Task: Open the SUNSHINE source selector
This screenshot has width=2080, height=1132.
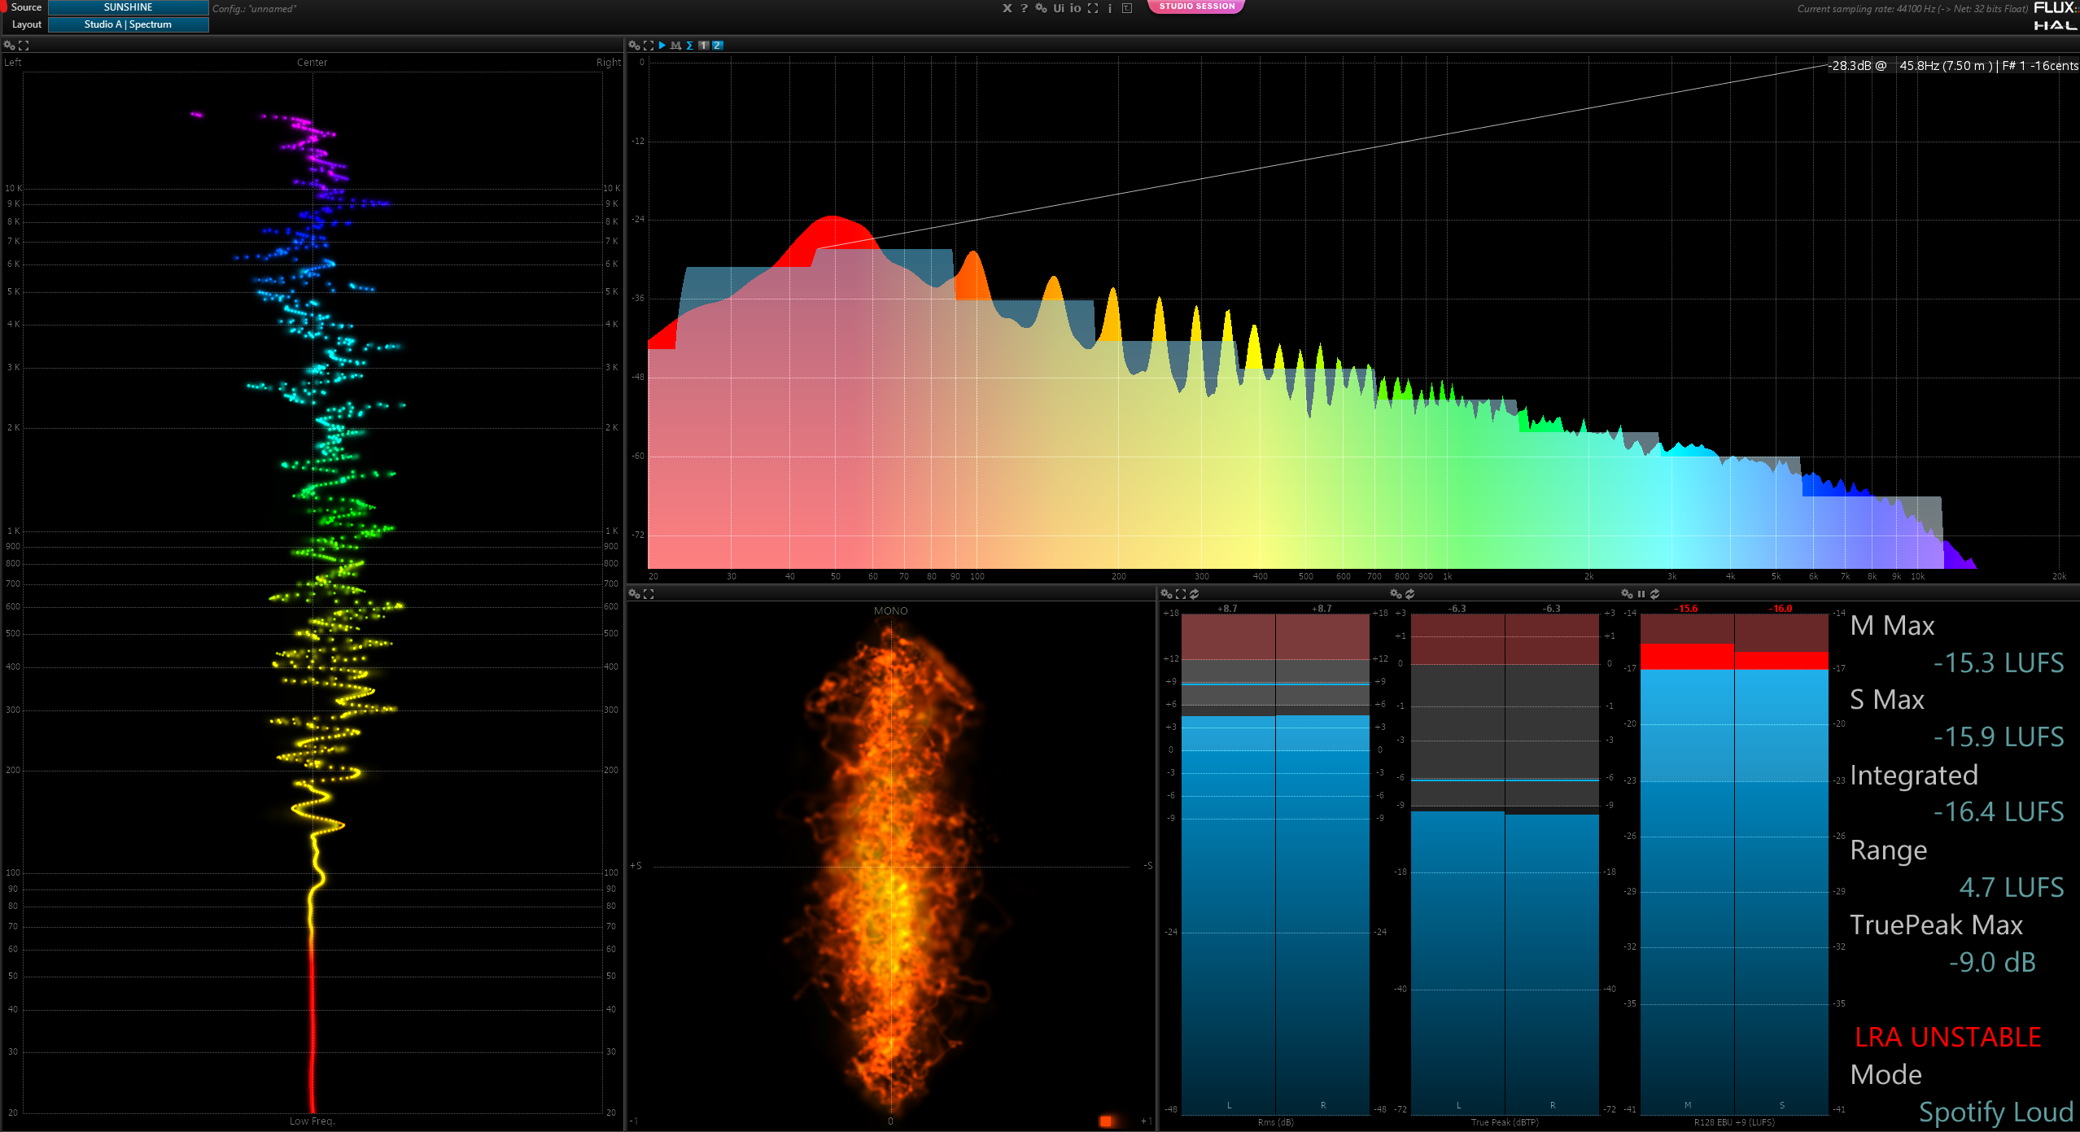Action: click(128, 7)
